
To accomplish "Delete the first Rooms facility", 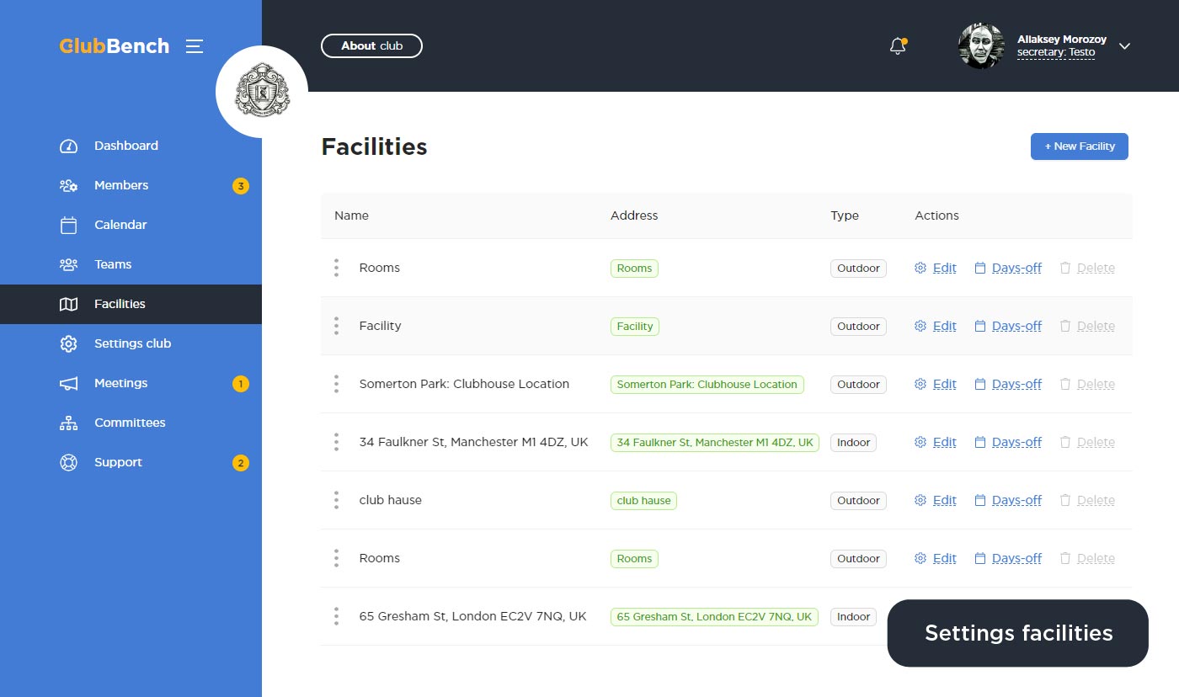I will click(1087, 268).
